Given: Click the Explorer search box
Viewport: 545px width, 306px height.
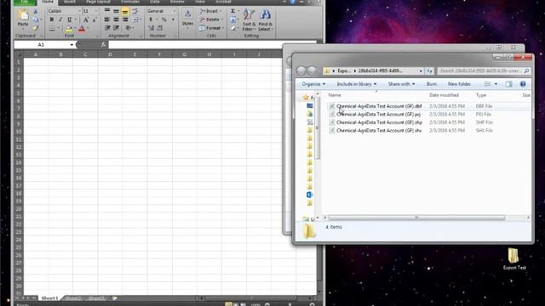Looking at the screenshot, I should pos(484,71).
